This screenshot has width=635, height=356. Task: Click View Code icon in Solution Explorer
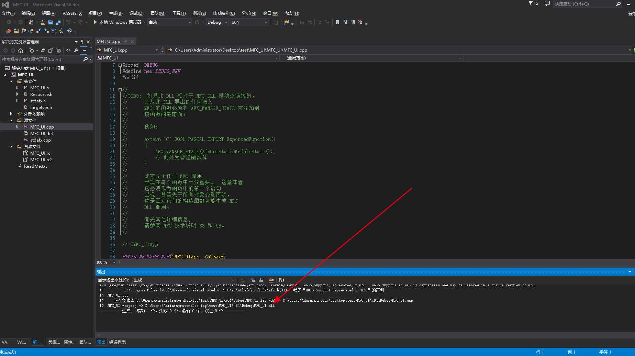point(68,51)
